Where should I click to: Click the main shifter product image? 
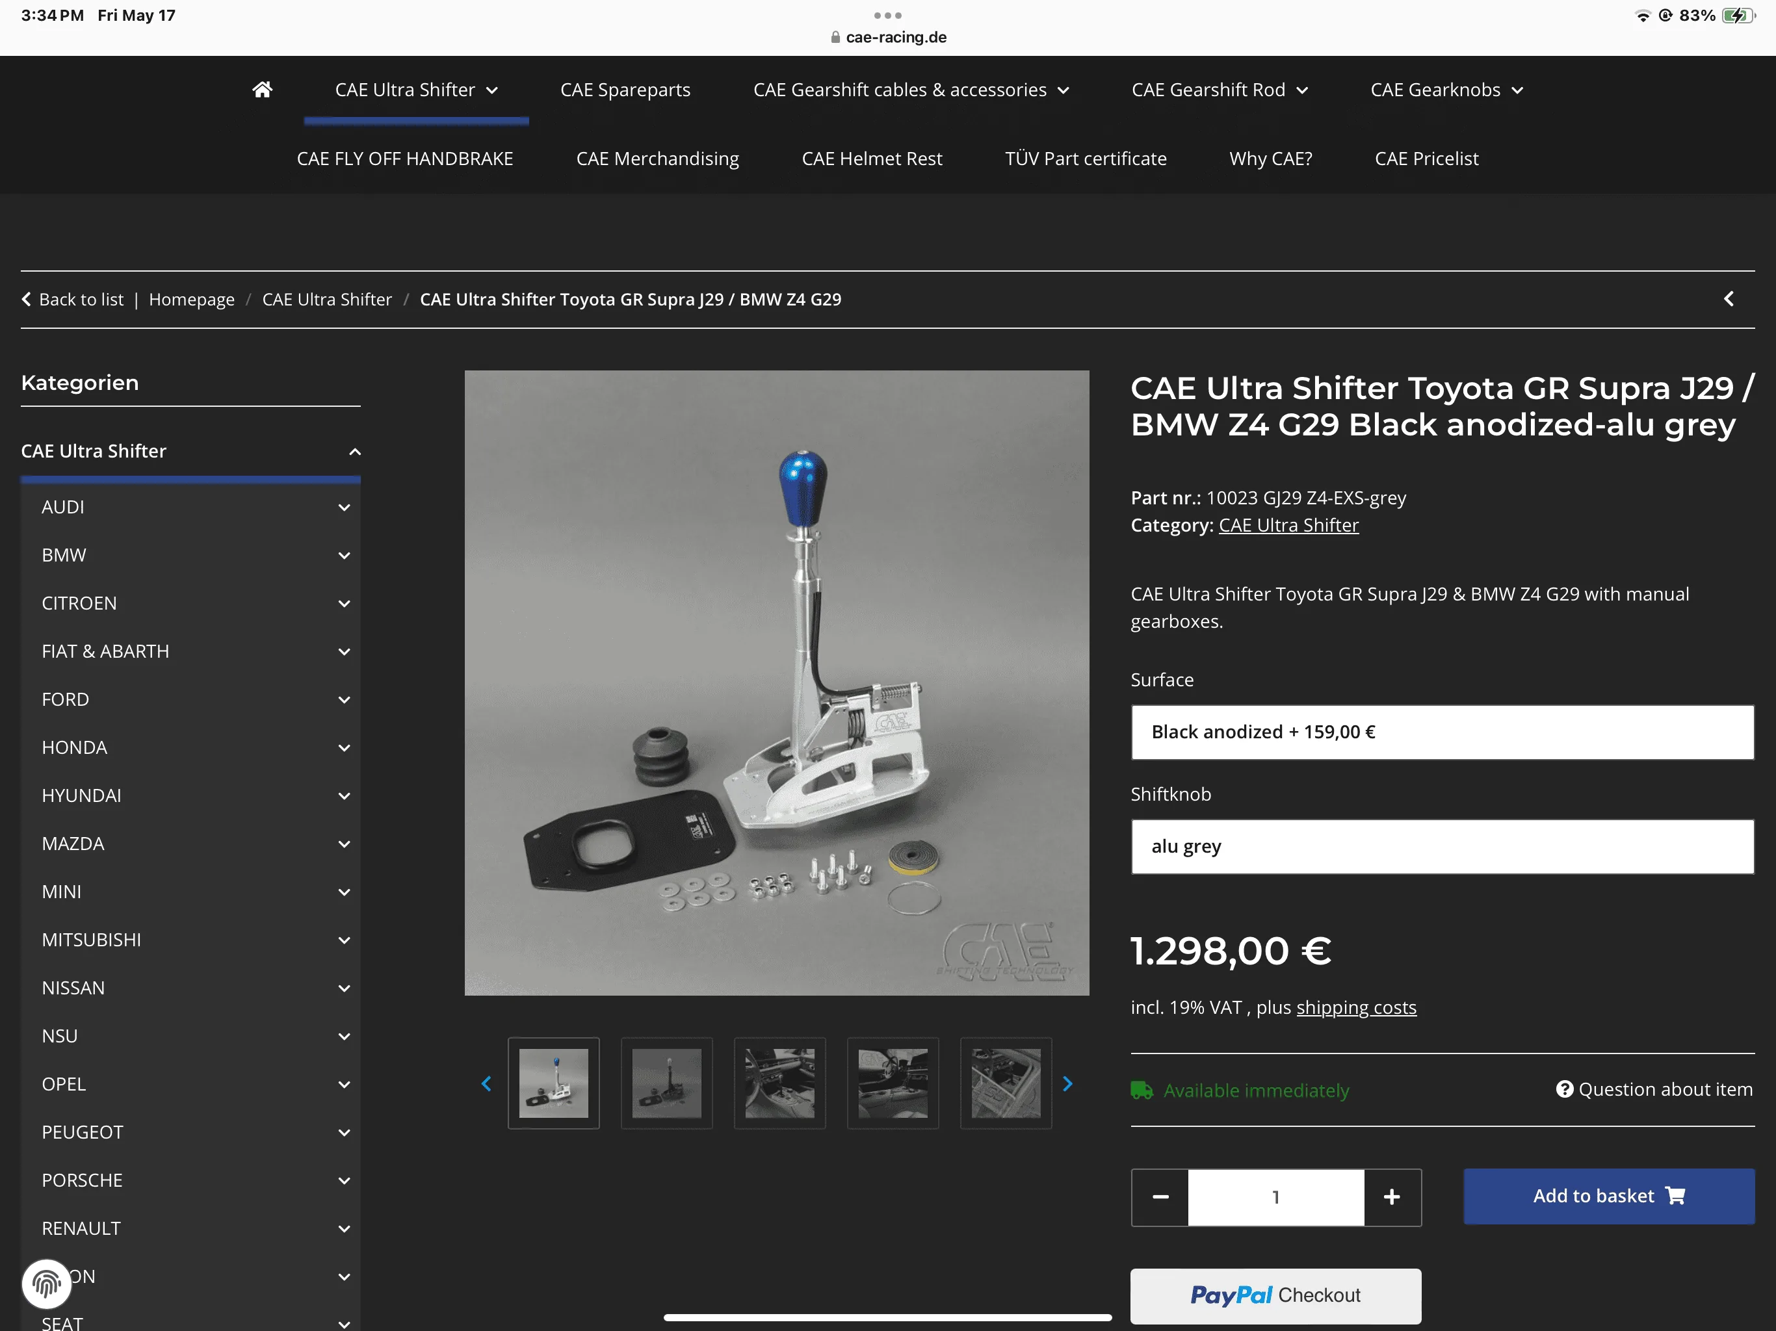pyautogui.click(x=776, y=682)
